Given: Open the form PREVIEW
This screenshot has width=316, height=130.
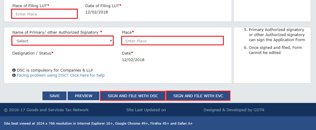Looking at the screenshot, I should 83,96.
